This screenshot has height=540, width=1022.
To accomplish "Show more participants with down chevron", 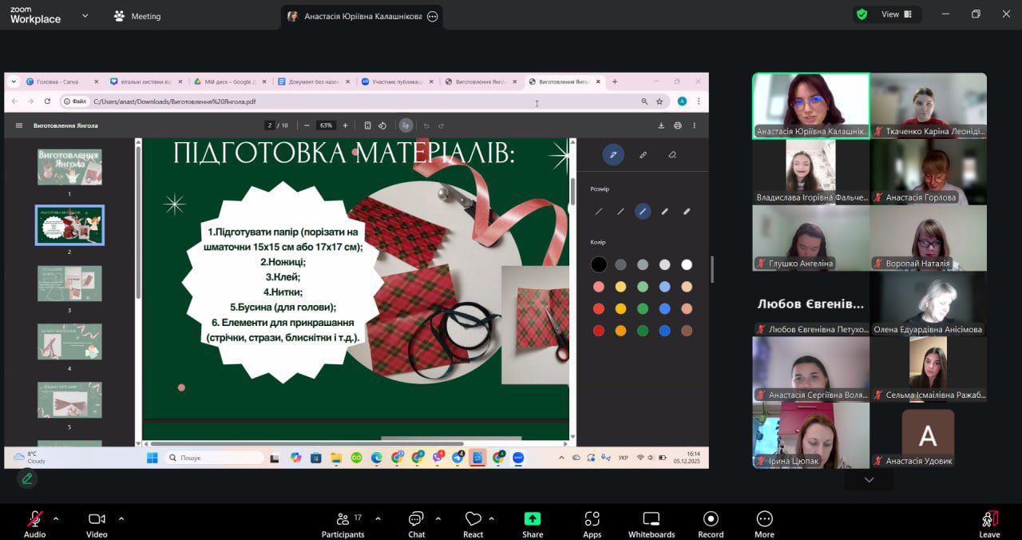I will [869, 480].
